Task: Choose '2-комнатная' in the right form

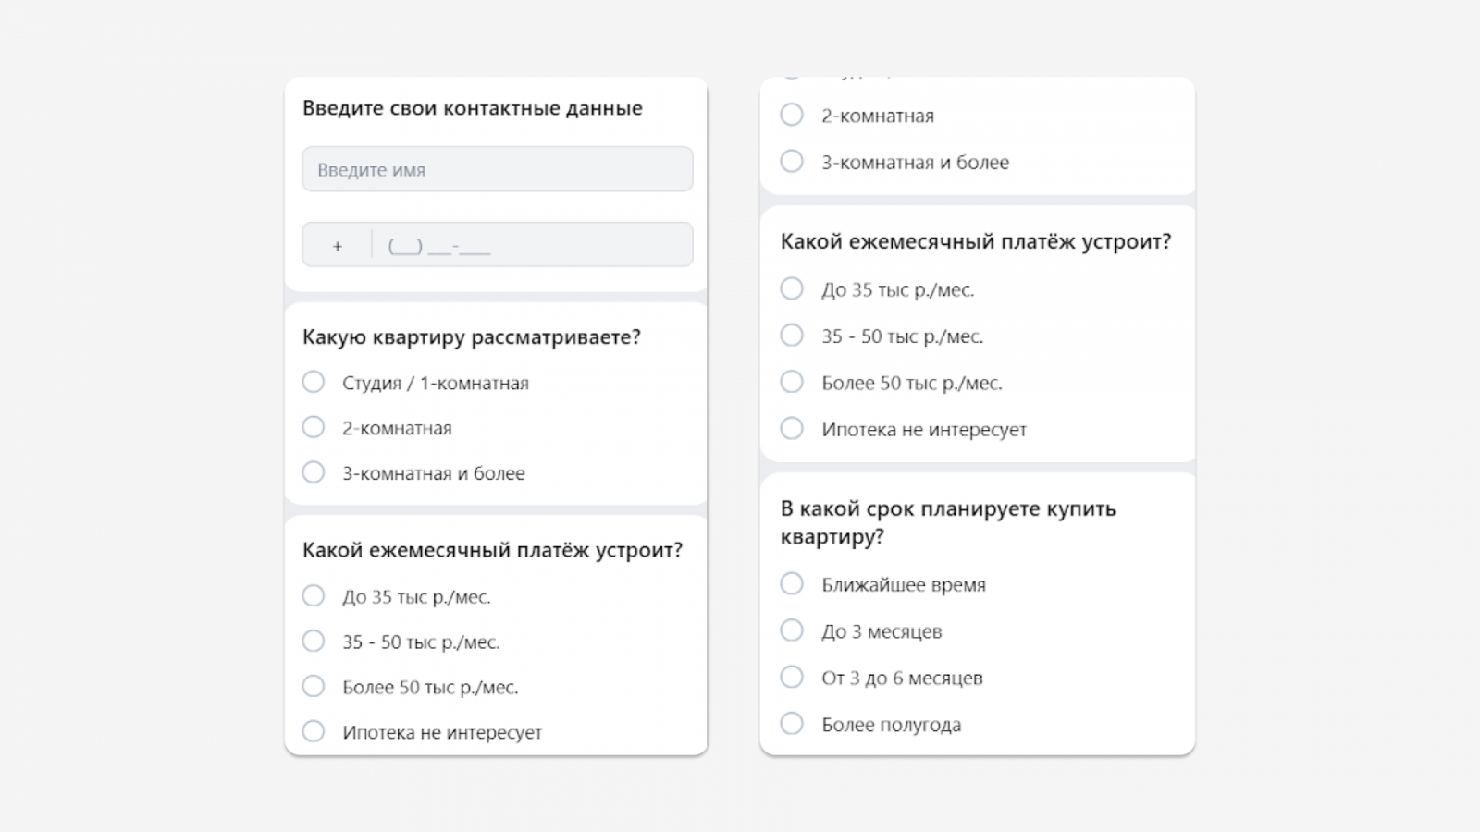Action: [x=792, y=115]
